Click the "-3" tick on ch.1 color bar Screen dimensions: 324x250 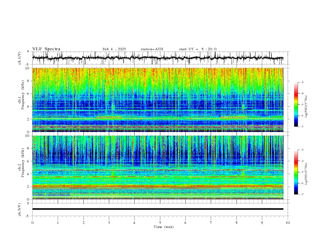tap(301, 82)
